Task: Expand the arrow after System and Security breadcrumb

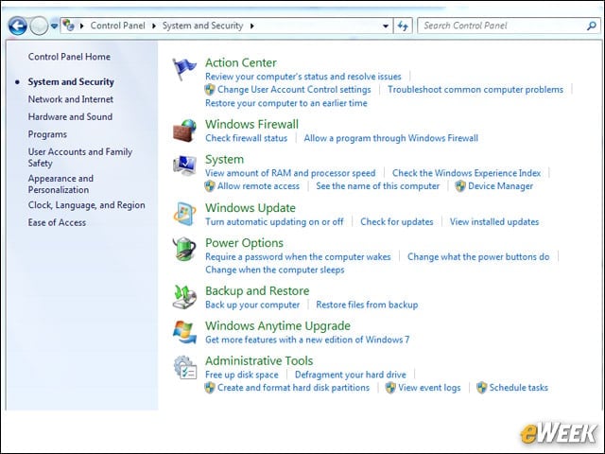Action: click(x=252, y=26)
